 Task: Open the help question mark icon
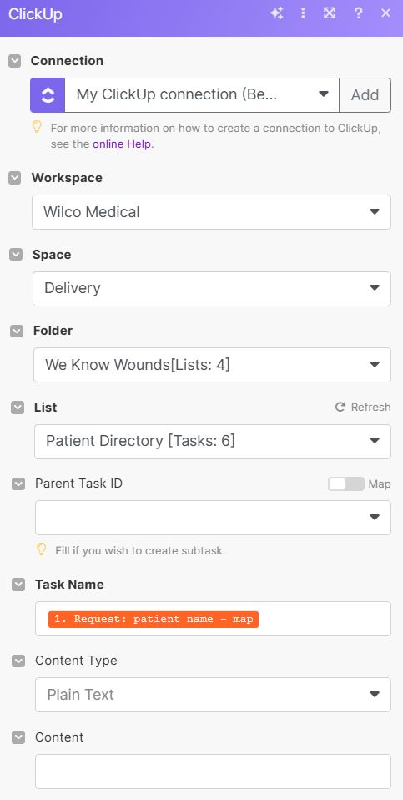click(358, 13)
